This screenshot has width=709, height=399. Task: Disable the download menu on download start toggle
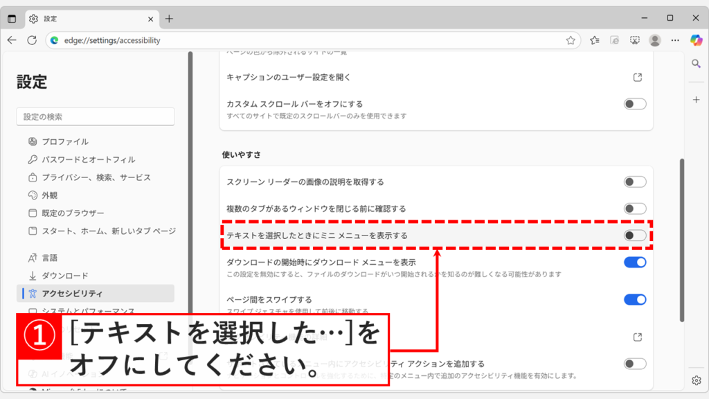click(634, 263)
